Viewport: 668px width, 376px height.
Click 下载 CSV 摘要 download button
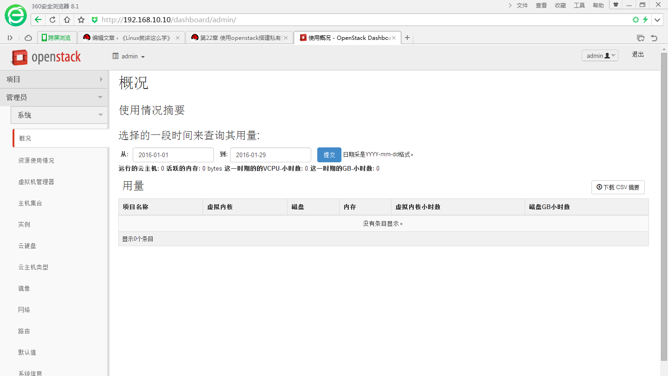pyautogui.click(x=618, y=187)
